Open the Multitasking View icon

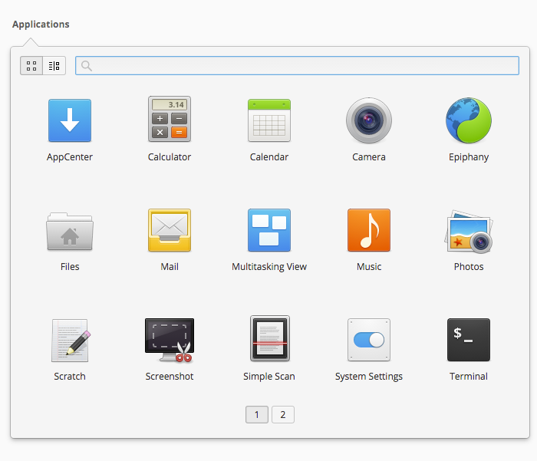click(268, 230)
